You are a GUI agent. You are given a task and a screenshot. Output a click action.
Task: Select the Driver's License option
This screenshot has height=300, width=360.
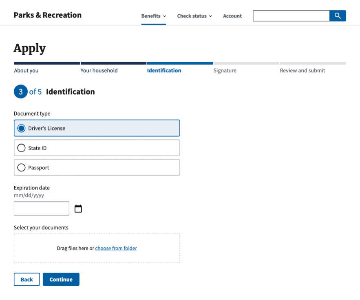click(97, 128)
